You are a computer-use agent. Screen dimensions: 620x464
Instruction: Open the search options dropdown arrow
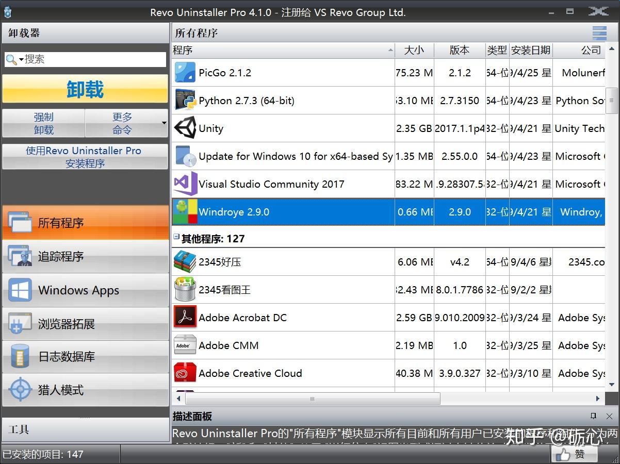click(x=21, y=60)
